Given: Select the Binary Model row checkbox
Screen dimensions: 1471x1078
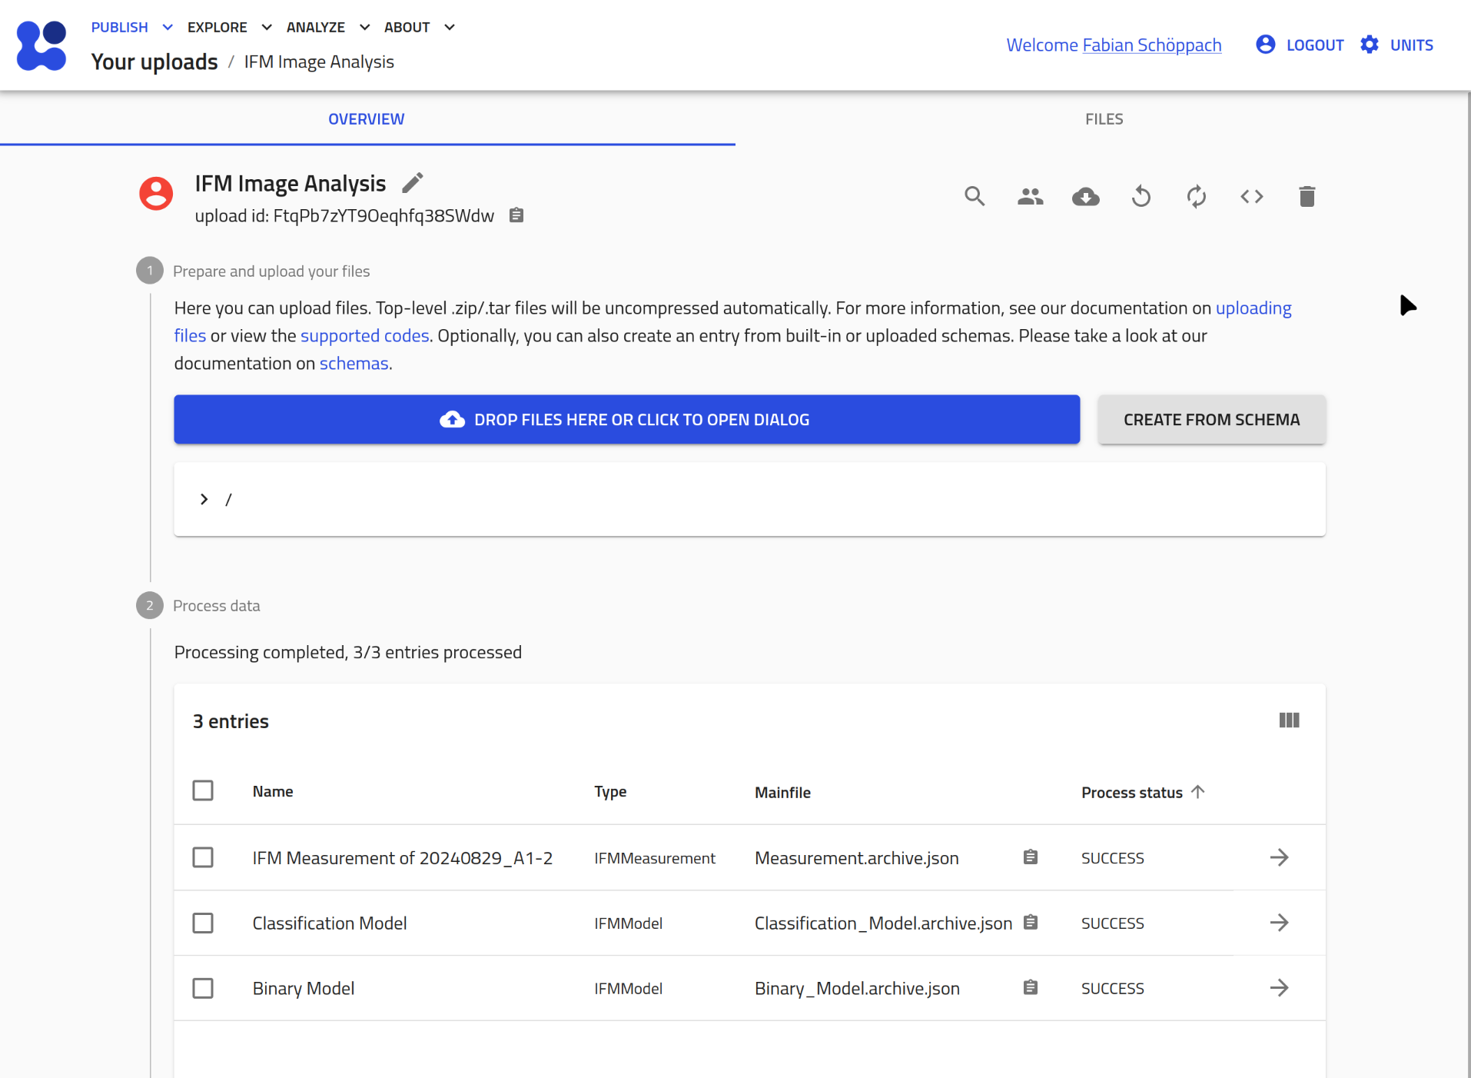Looking at the screenshot, I should click(203, 988).
